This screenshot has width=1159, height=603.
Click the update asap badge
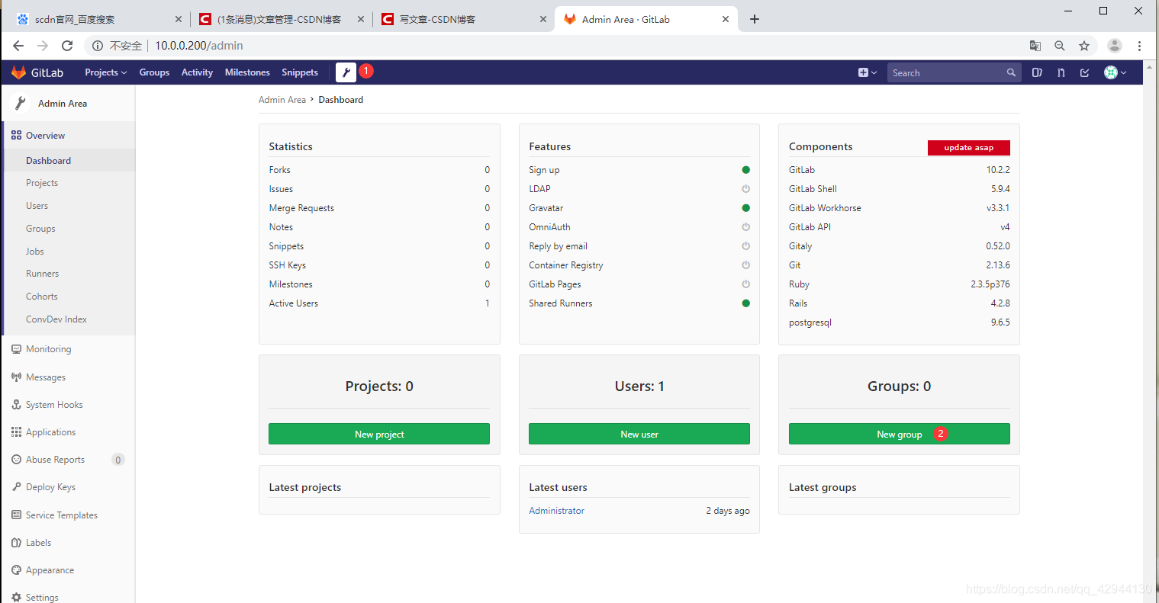tap(968, 148)
